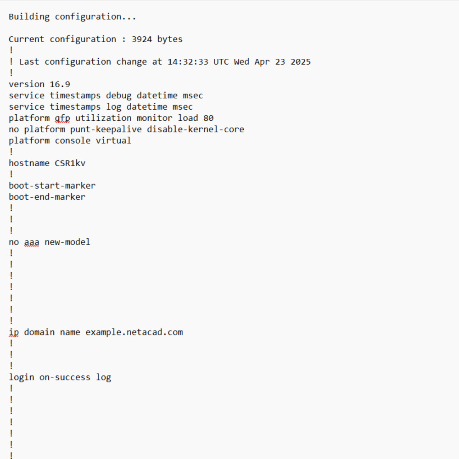This screenshot has height=459, width=459.
Task: Click the misspelled word 'qfp'
Action: [62, 118]
